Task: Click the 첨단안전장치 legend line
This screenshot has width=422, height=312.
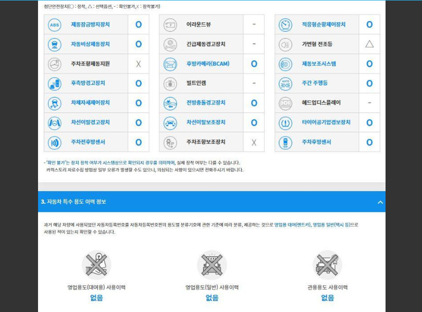Action: pyautogui.click(x=102, y=6)
